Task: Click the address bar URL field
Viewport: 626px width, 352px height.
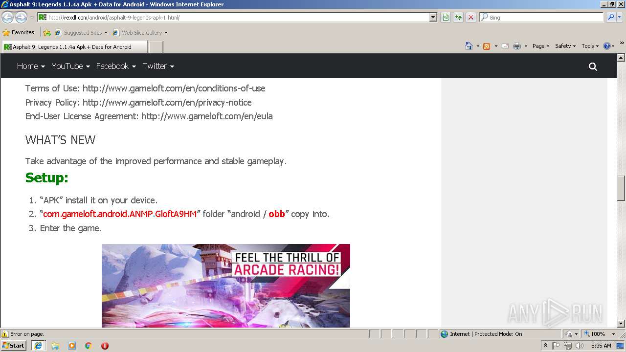Action: pos(237,17)
